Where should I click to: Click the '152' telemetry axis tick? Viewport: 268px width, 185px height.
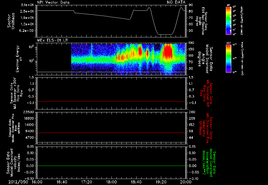click(x=192, y=125)
